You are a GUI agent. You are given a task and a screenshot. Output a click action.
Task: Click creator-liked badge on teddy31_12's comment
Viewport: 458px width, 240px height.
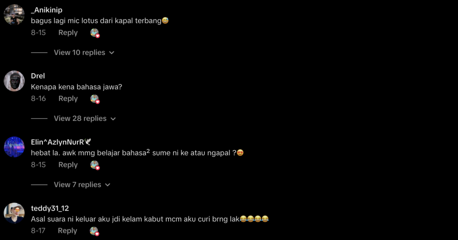point(94,231)
